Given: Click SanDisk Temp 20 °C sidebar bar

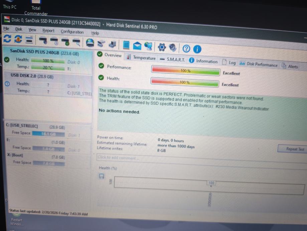Looking at the screenshot, I should click(48, 68).
